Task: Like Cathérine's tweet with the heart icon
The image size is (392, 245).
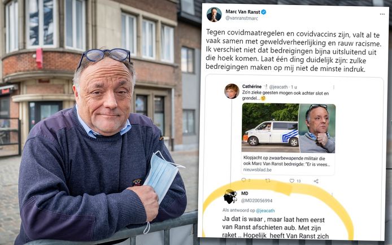Action: pyautogui.click(x=292, y=181)
